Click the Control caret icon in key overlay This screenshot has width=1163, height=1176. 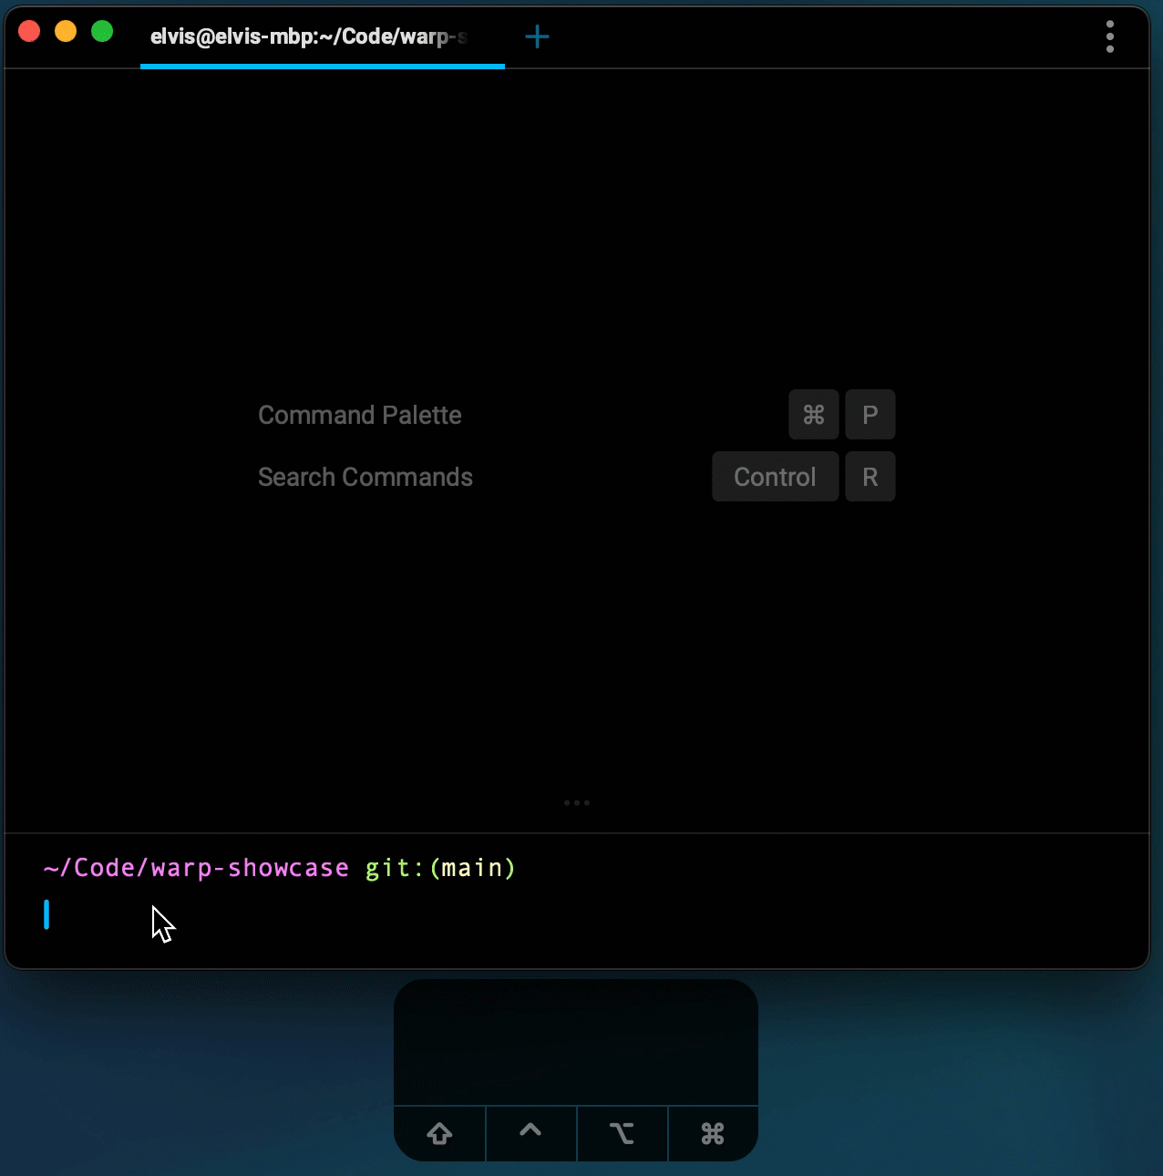(530, 1131)
